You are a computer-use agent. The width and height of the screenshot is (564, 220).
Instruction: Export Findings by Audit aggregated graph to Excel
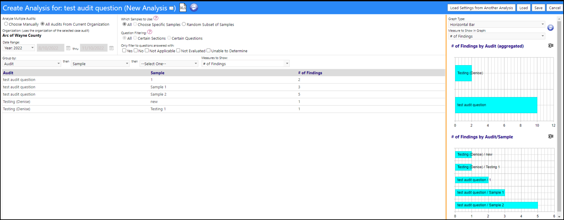(x=551, y=46)
